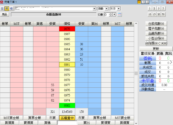The height and width of the screenshot is (125, 173).
Task: Click the 口數 quantity stepper arrows
Action: pyautogui.click(x=111, y=15)
